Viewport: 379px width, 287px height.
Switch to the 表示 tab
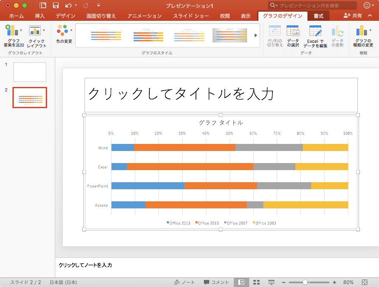(x=245, y=16)
